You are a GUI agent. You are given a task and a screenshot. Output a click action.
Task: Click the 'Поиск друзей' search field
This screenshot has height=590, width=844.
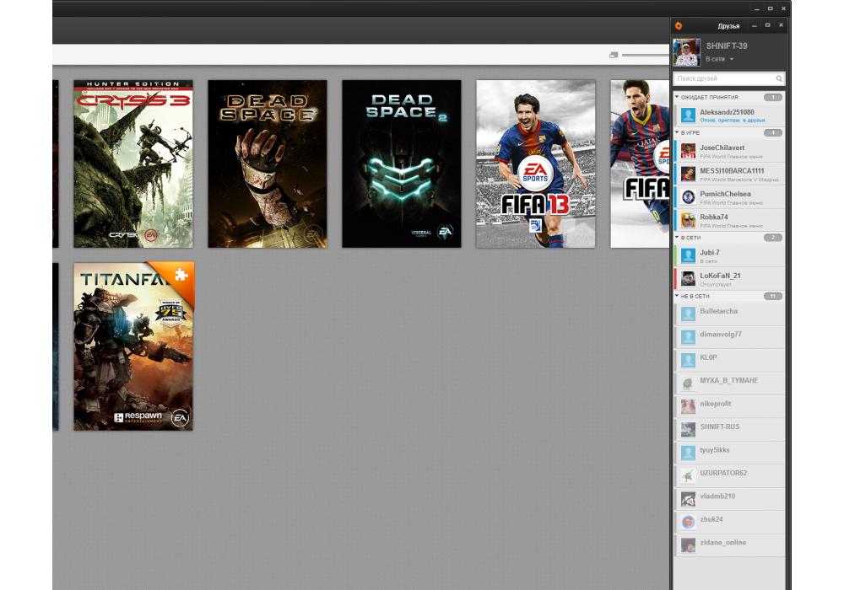click(723, 78)
